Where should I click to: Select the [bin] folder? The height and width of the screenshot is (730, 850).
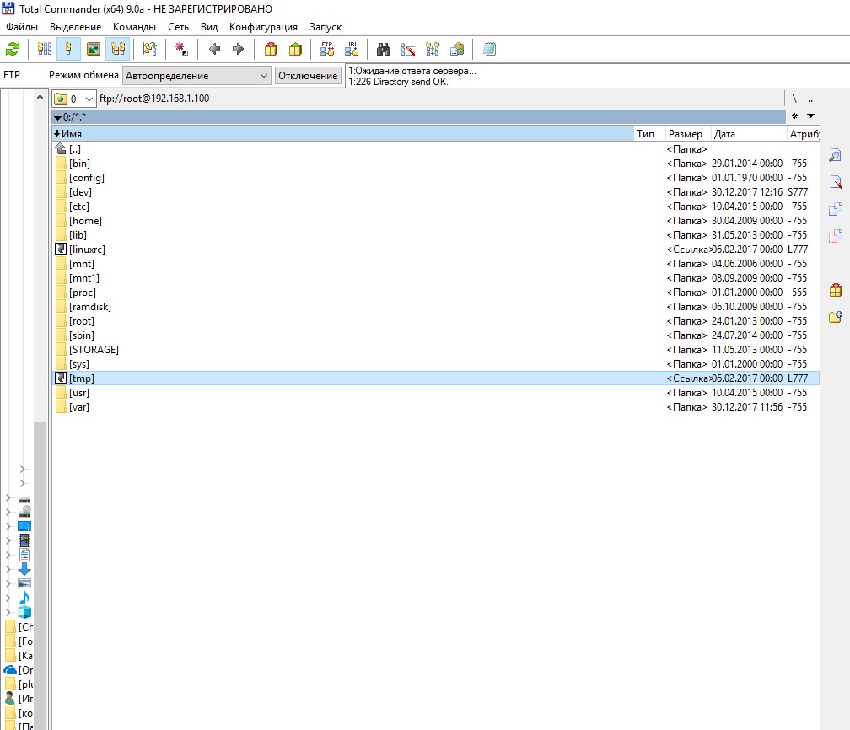tap(436, 164)
